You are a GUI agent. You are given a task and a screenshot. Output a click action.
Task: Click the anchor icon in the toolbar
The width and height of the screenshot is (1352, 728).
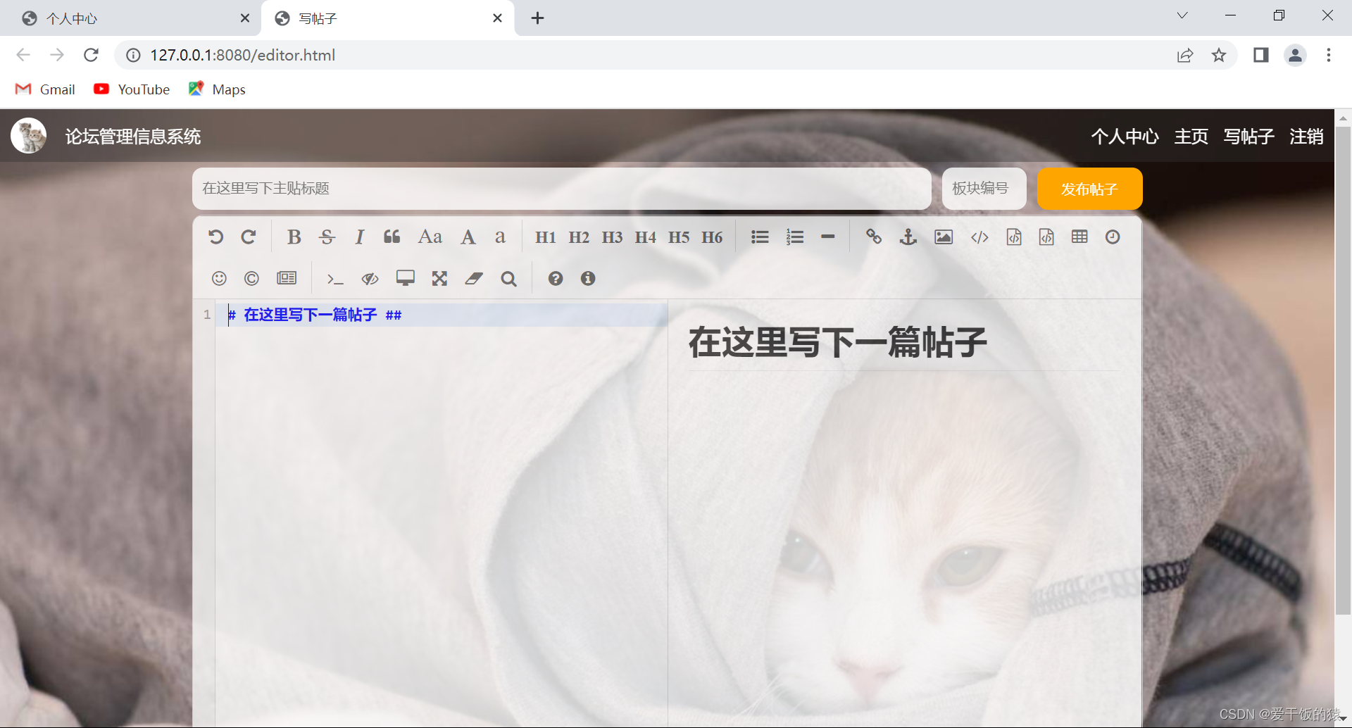click(x=908, y=237)
